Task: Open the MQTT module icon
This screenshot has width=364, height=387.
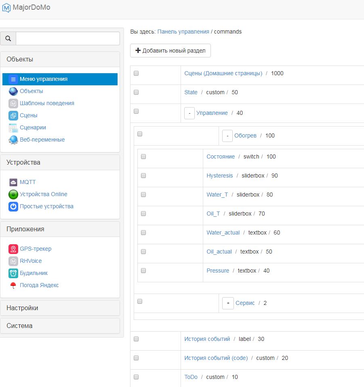Action: coord(13,182)
